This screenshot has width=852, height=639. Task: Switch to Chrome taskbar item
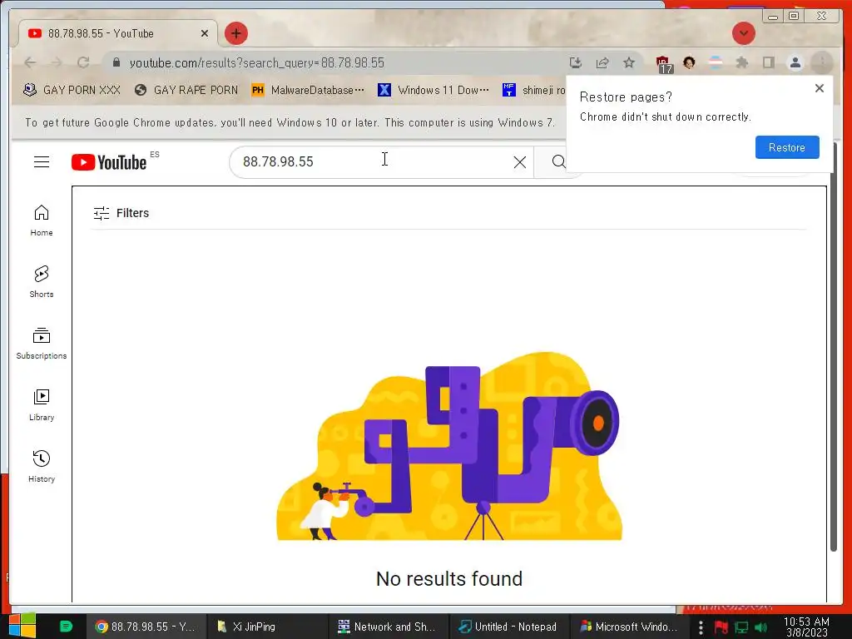[x=145, y=627]
